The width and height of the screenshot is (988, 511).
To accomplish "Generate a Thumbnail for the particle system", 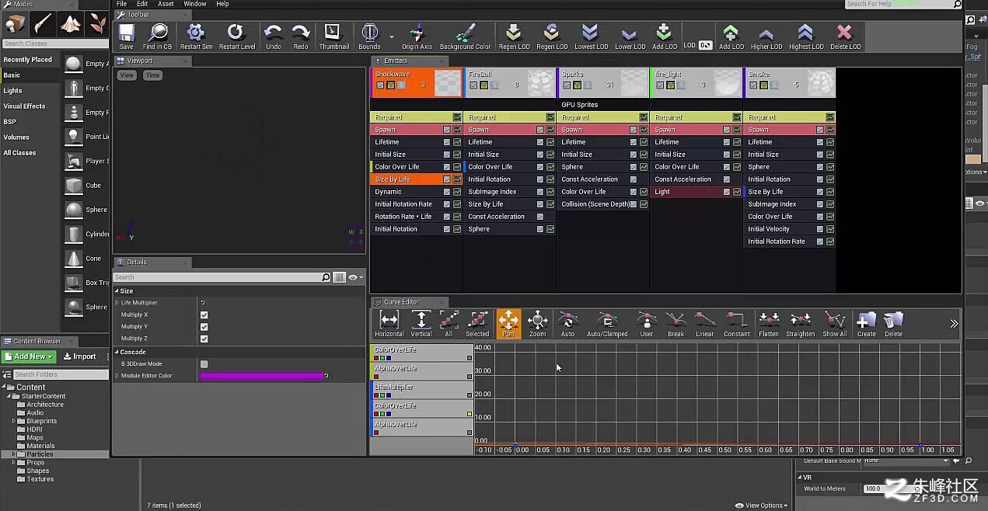I will pyautogui.click(x=333, y=36).
